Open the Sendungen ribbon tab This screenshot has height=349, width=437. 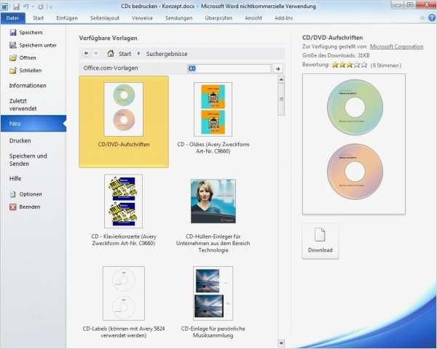pyautogui.click(x=178, y=18)
